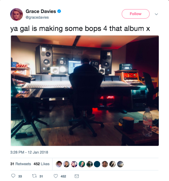The height and width of the screenshot is (181, 169).
Task: Click the last liker avatar in row
Action: pyautogui.click(x=120, y=164)
